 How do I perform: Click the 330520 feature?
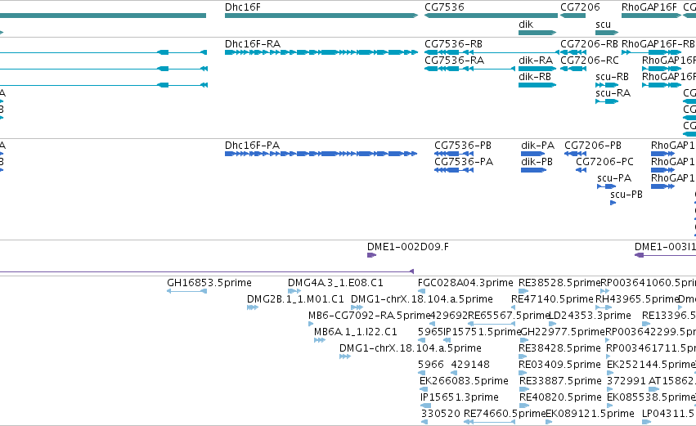point(424,423)
